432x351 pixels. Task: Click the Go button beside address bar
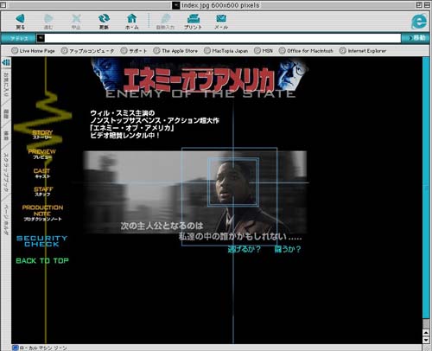(416, 38)
